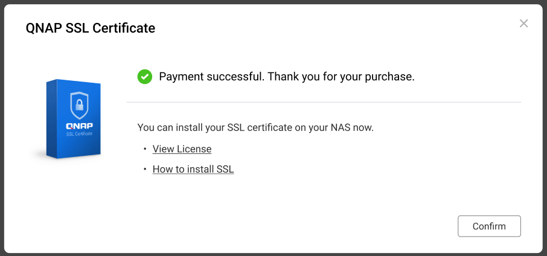Click the Payment successful message text
Viewport: 547px width, 256px height.
(x=211, y=77)
